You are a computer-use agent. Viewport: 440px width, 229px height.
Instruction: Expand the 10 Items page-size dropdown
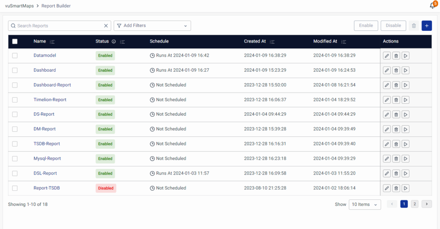point(364,205)
